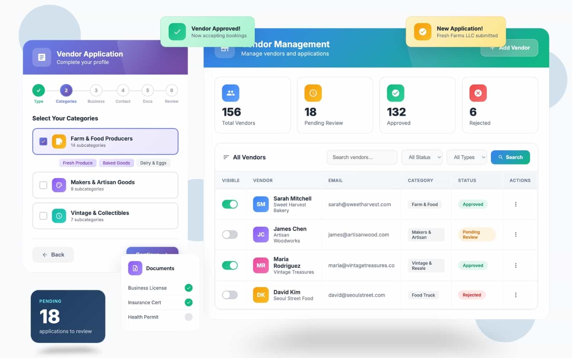Click the Pending Review clock icon

[x=313, y=93]
